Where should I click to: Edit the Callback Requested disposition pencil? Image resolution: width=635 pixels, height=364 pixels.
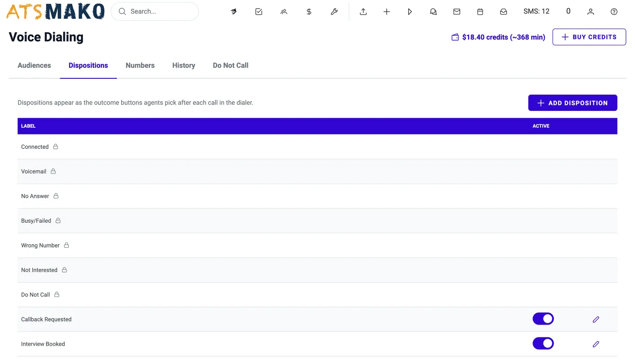(596, 320)
